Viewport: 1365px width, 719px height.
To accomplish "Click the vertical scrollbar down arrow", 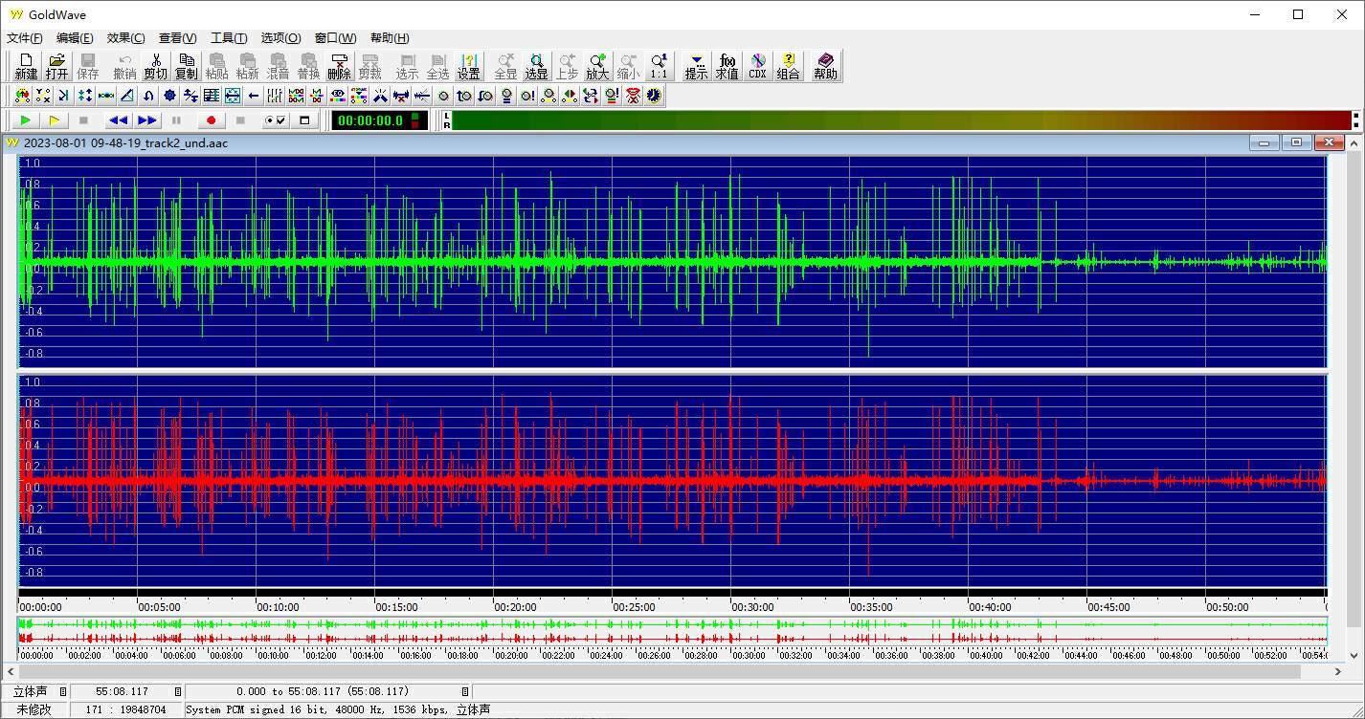I will [x=1354, y=655].
